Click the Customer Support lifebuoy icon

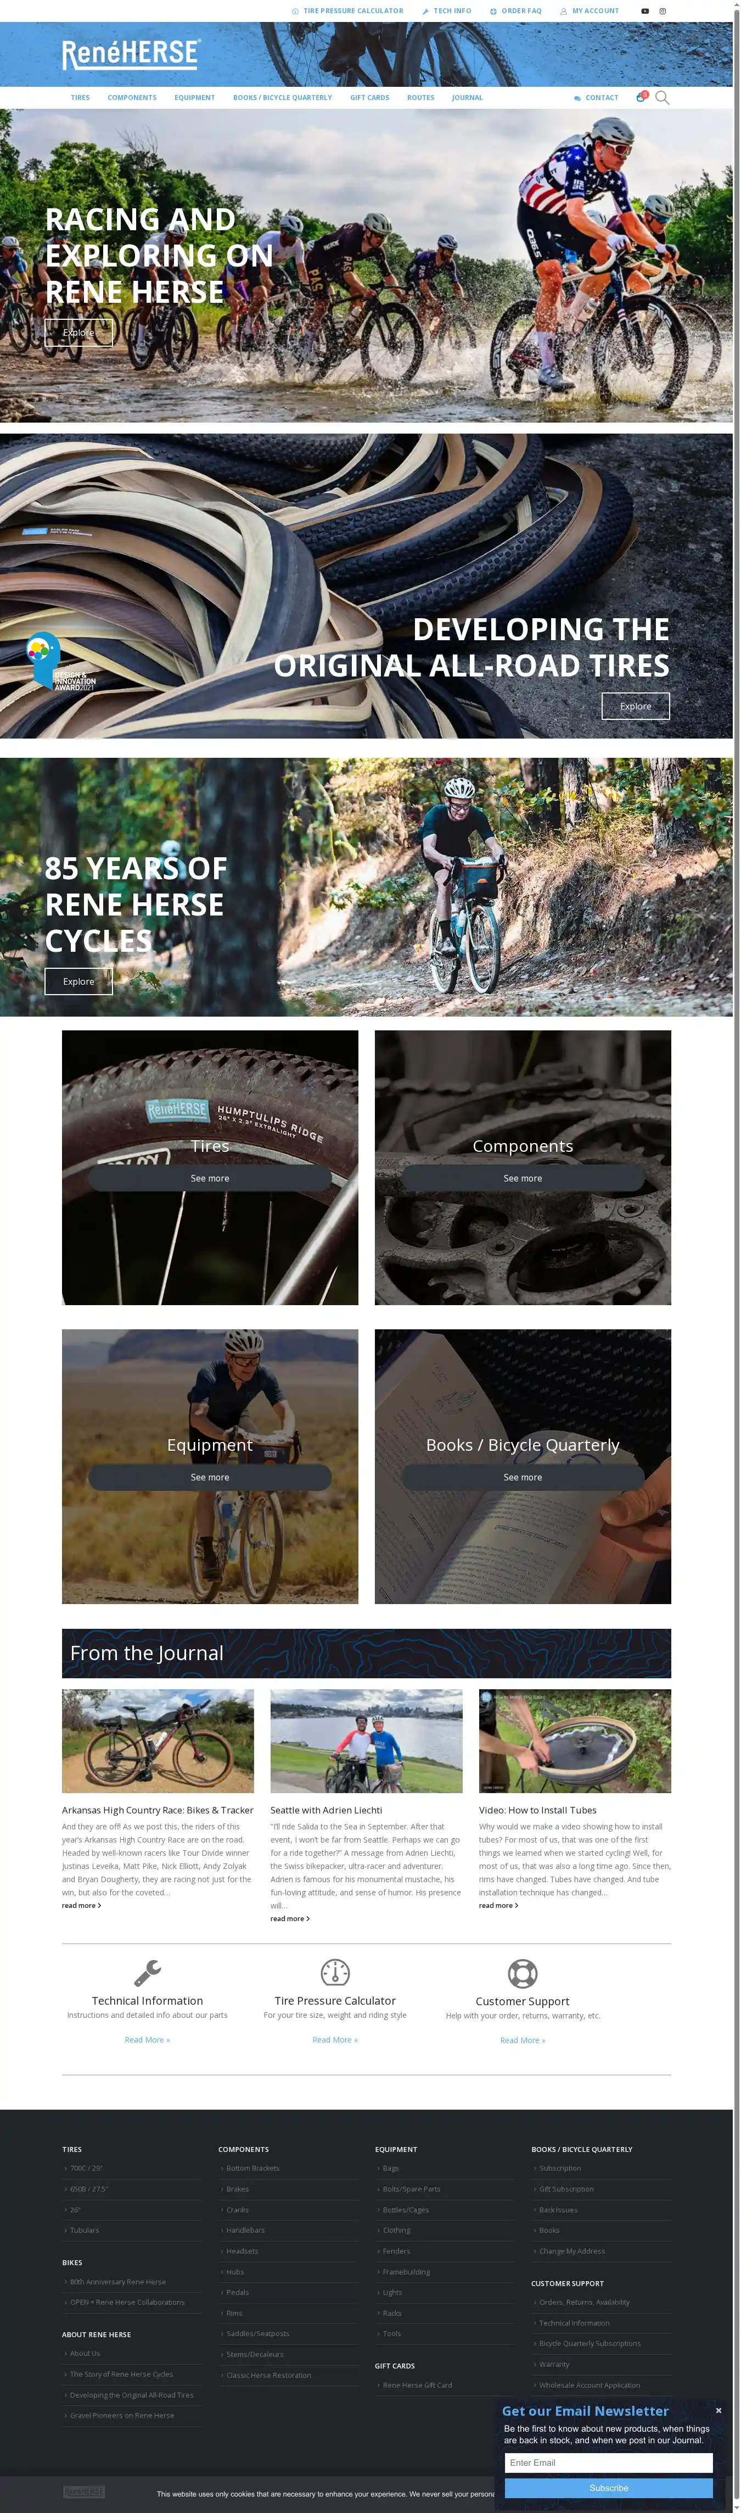[x=523, y=1973]
